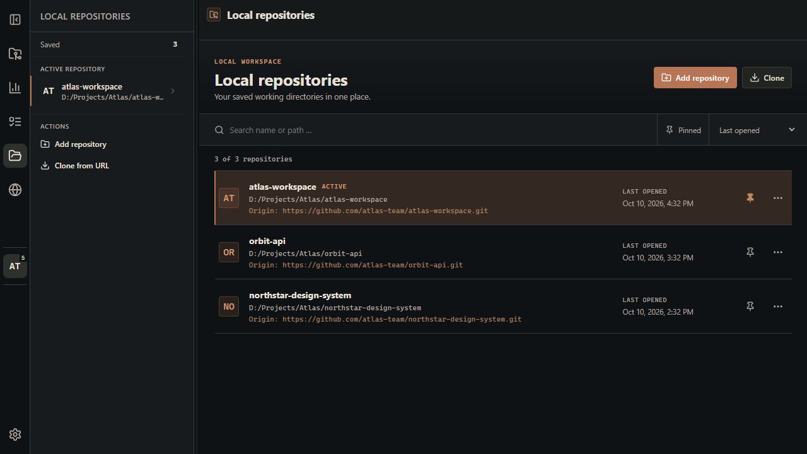Click Oct 10, 2026, 3:32 PM timestamp
This screenshot has width=807, height=454.
658,258
